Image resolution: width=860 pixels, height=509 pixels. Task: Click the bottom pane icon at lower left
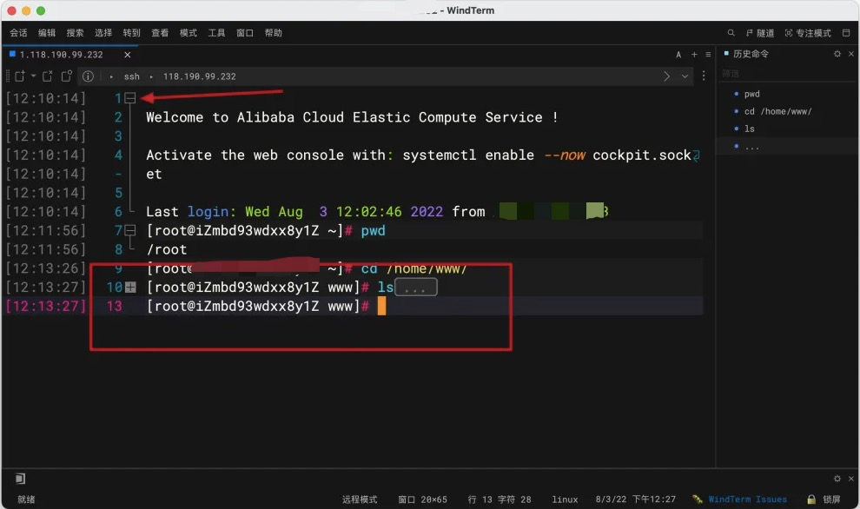tap(20, 479)
